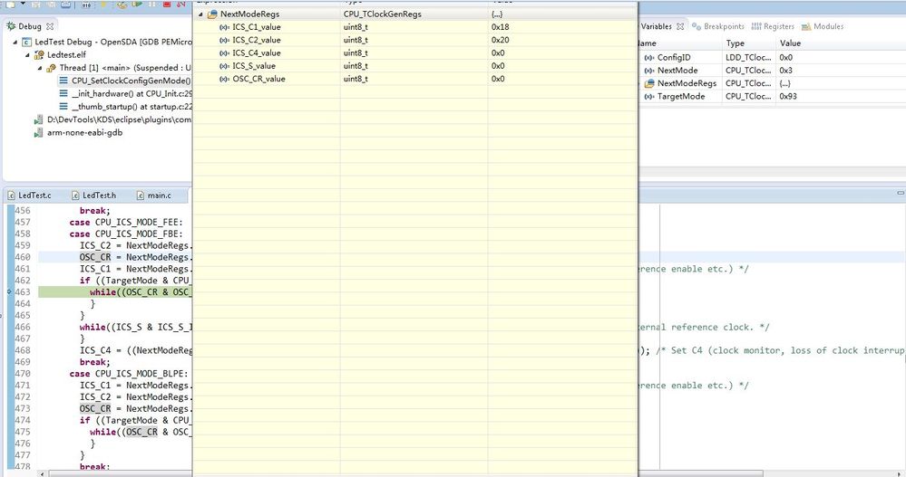Click the case CPU_ICS_MODE_FEE line
906x477 pixels.
(x=126, y=222)
